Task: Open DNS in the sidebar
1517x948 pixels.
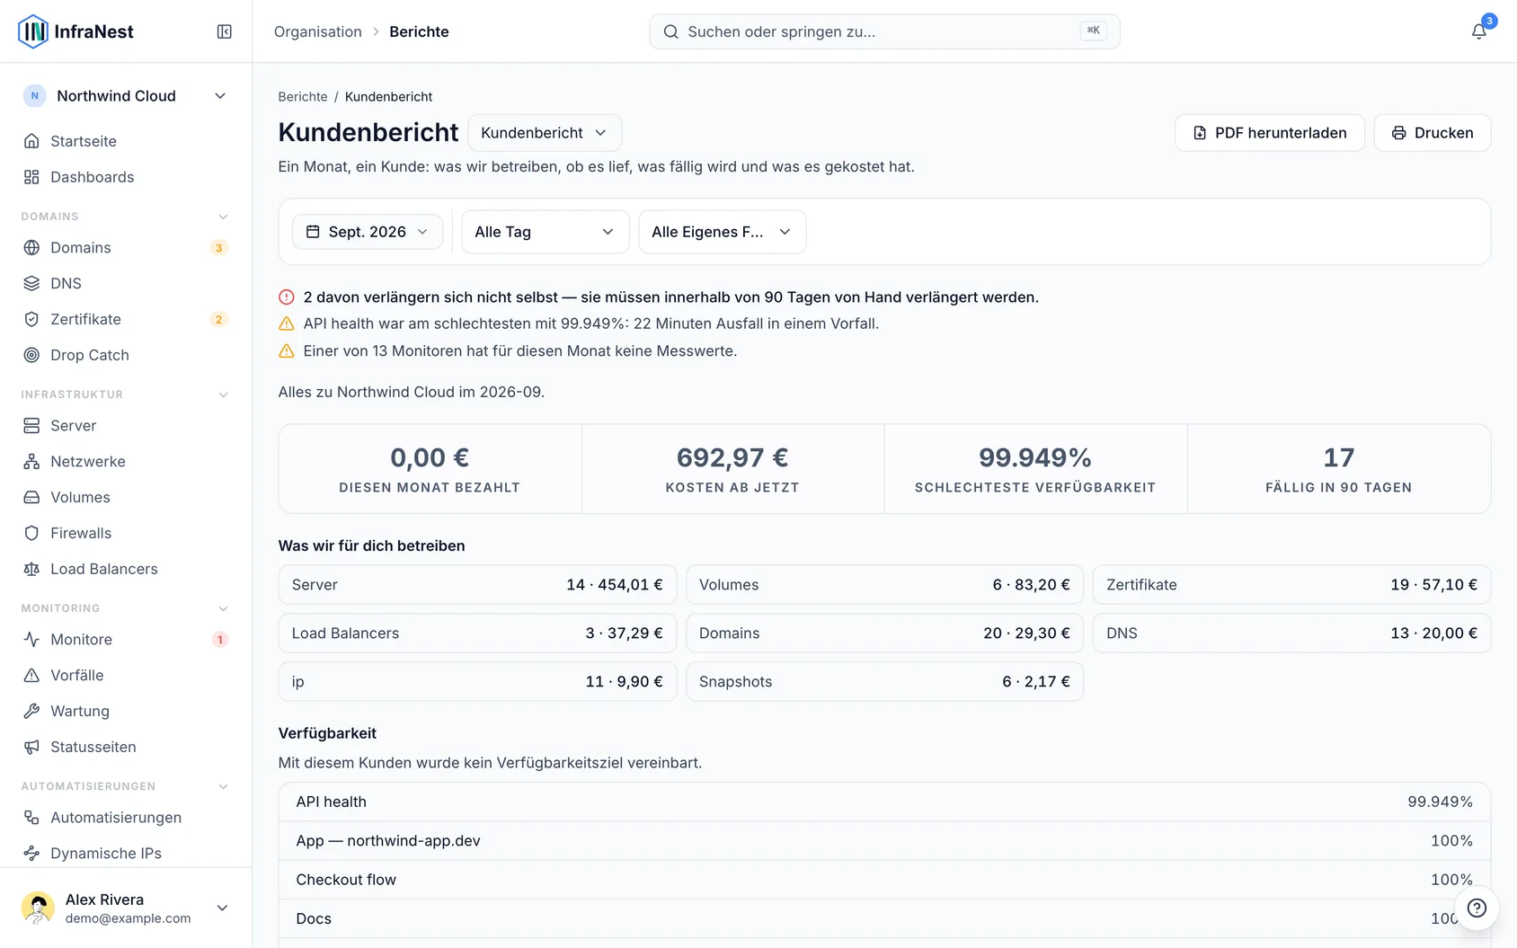Action: [126, 283]
